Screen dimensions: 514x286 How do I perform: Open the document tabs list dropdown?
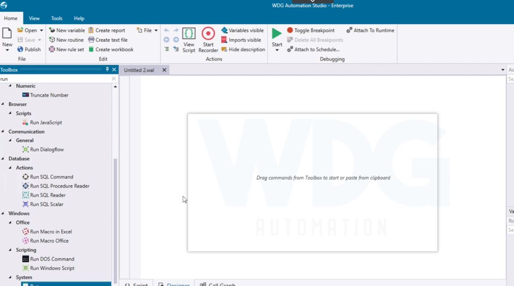(502, 70)
